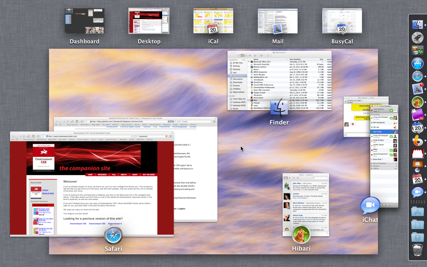The image size is (427, 267).
Task: Click FAQ tab on Dreamweaver site
Action: (x=114, y=175)
